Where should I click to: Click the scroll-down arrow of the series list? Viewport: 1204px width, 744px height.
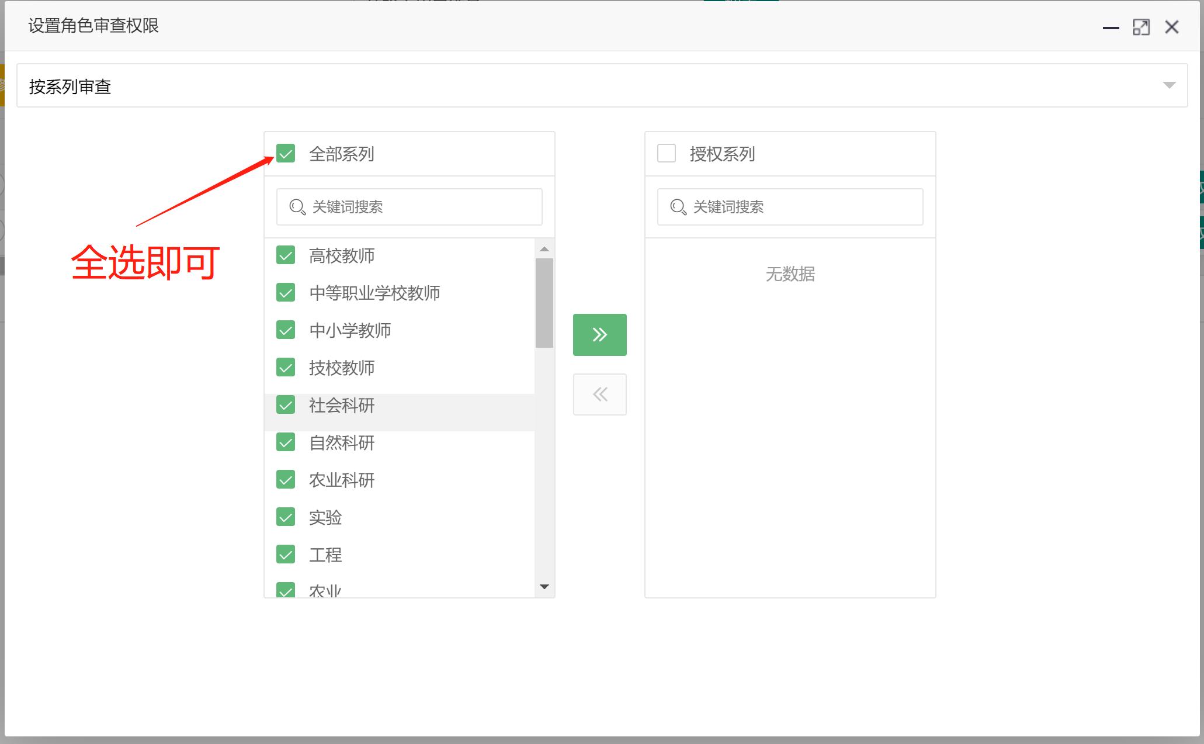[x=544, y=586]
